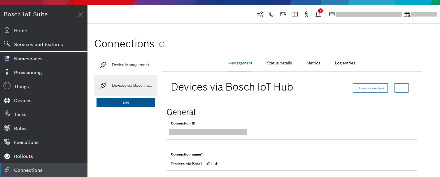Open Rules in the sidebar

click(x=44, y=128)
